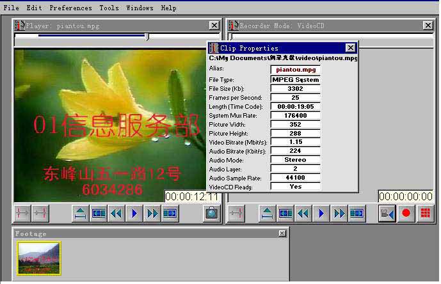Rewind the clip in the Player panel
This screenshot has width=441, height=284.
pos(116,214)
